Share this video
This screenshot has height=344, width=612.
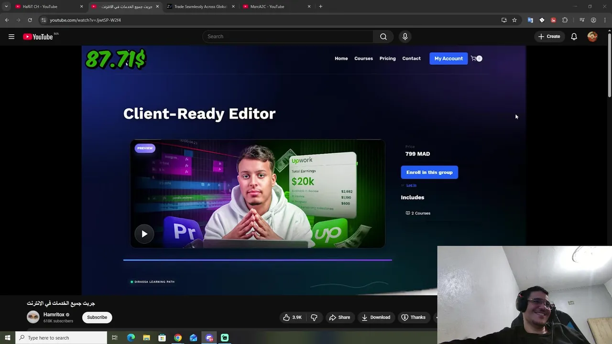click(x=339, y=317)
